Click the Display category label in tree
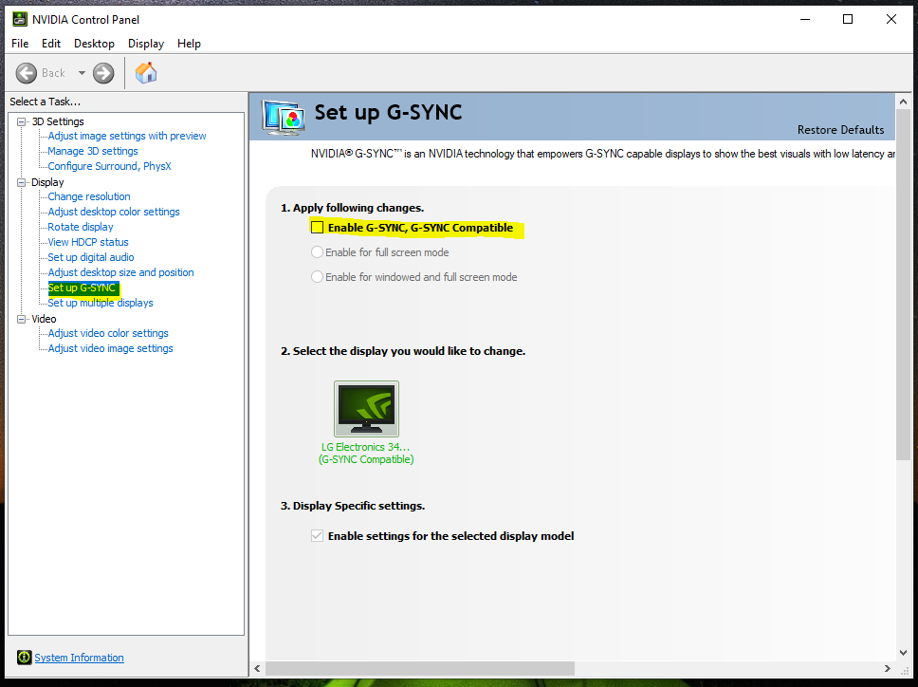Viewport: 918px width, 687px height. pos(47,183)
